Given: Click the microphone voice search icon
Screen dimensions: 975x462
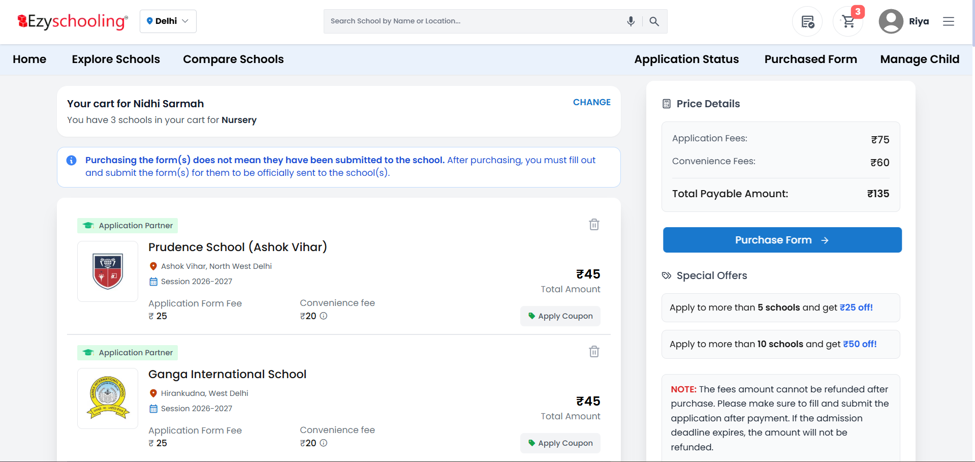Looking at the screenshot, I should [x=631, y=21].
